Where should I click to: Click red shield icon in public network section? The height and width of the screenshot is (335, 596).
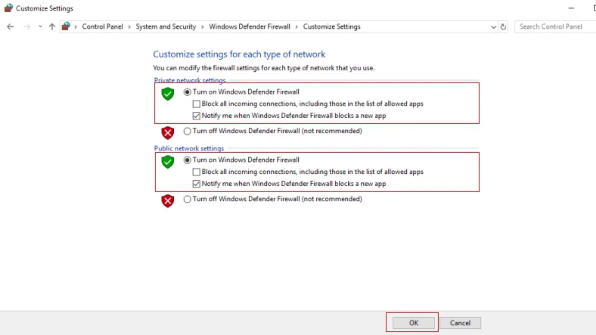pos(168,201)
